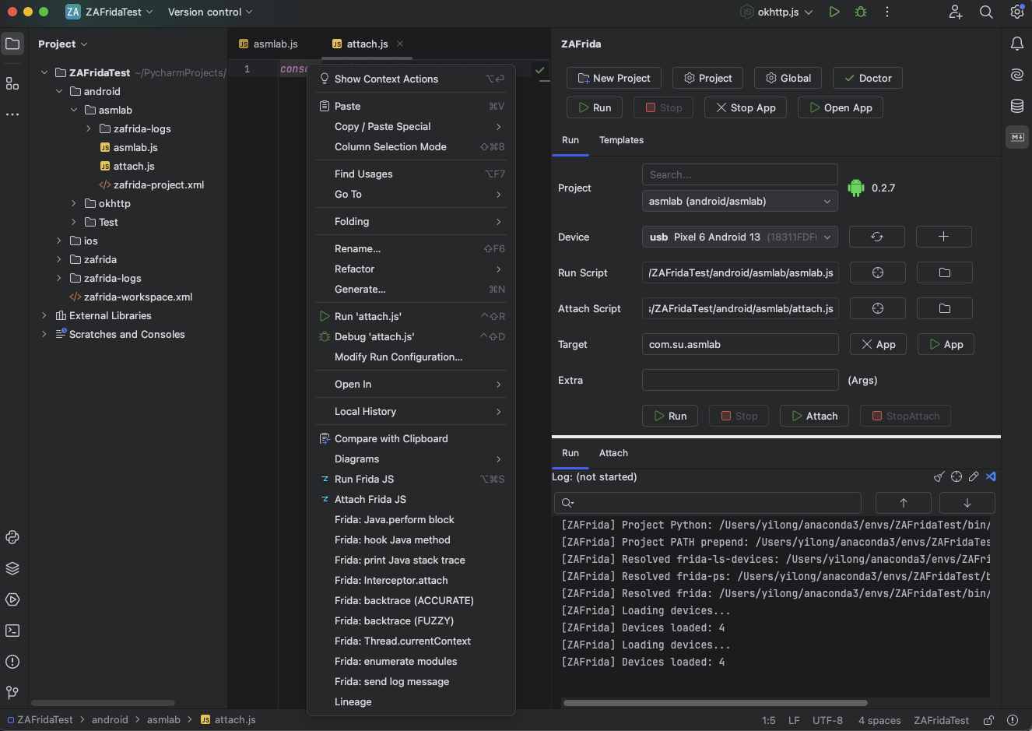The height and width of the screenshot is (731, 1032).
Task: Click the LF line separator indicator
Action: tap(794, 720)
